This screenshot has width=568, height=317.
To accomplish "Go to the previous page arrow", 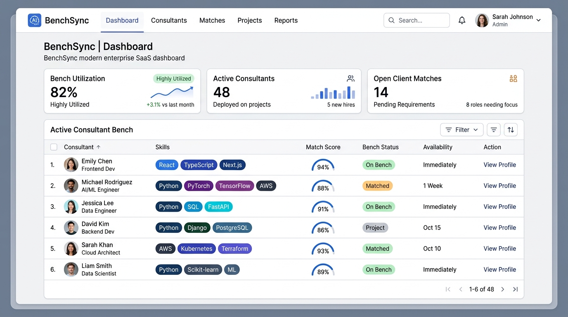I will point(461,289).
